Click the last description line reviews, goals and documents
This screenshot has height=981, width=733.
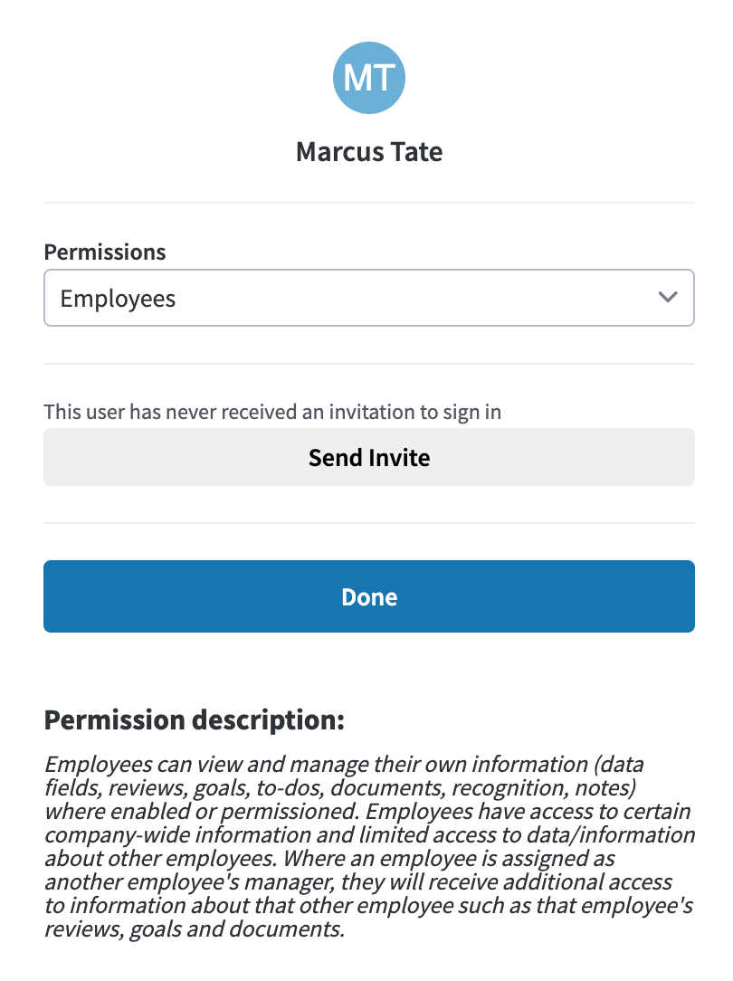195,929
